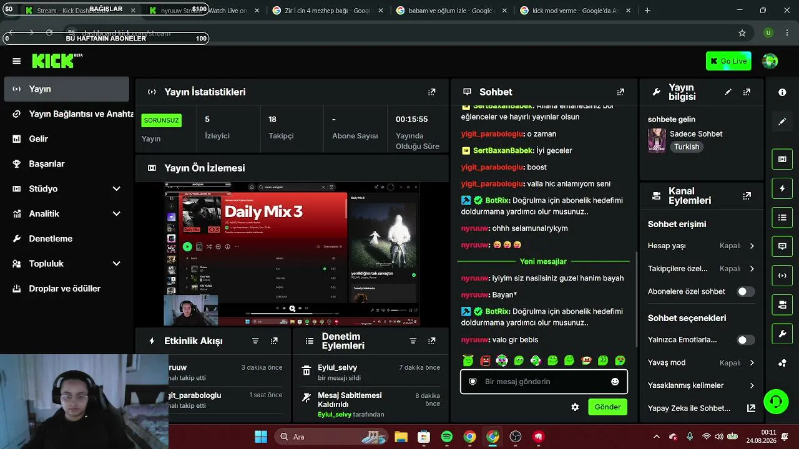
Task: Insert the red angry emote
Action: click(x=485, y=360)
